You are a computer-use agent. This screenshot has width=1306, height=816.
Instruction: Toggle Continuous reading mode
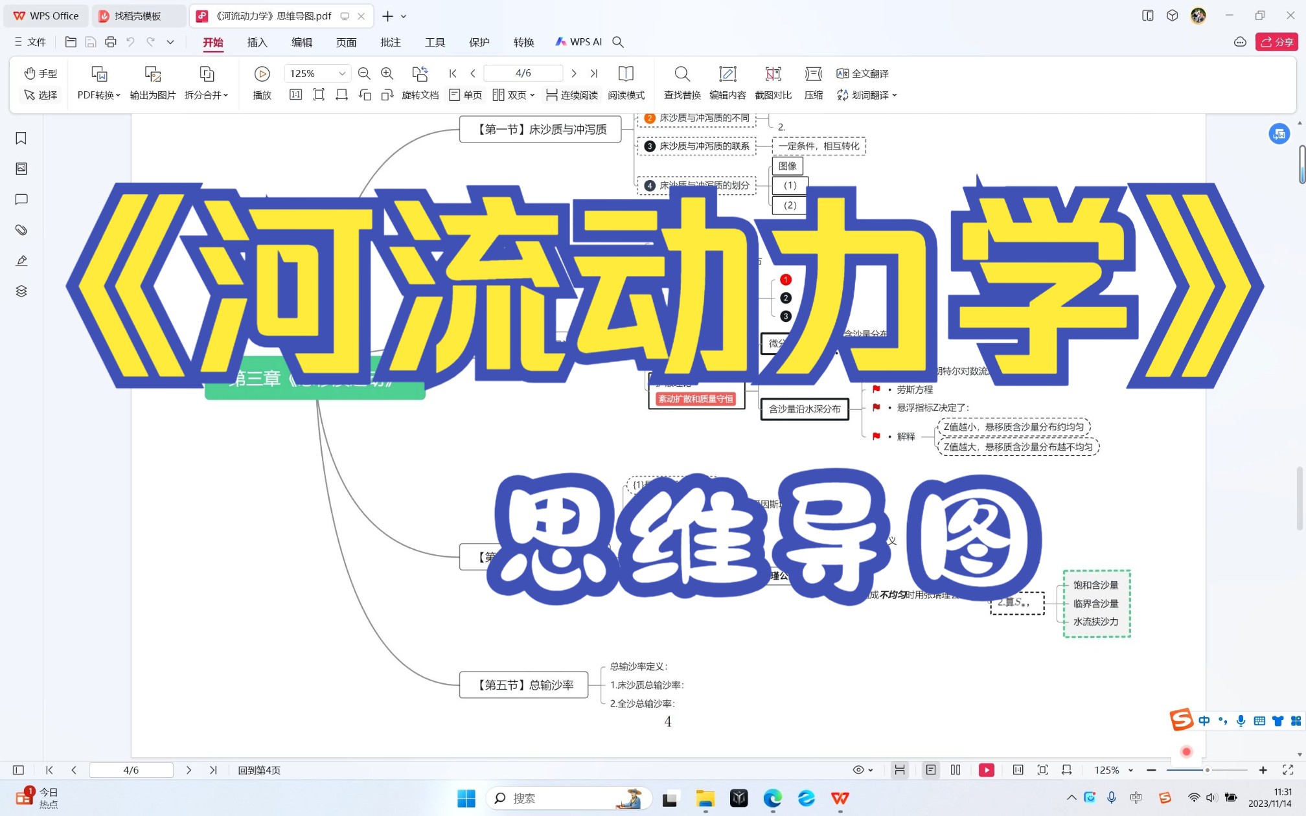(572, 95)
